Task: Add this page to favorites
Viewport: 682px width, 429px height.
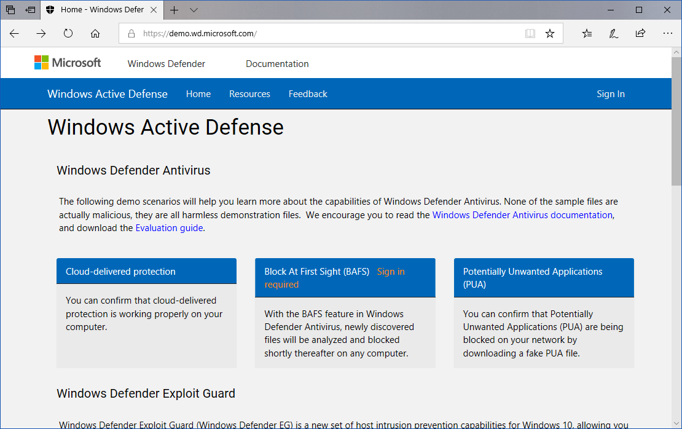Action: [550, 33]
